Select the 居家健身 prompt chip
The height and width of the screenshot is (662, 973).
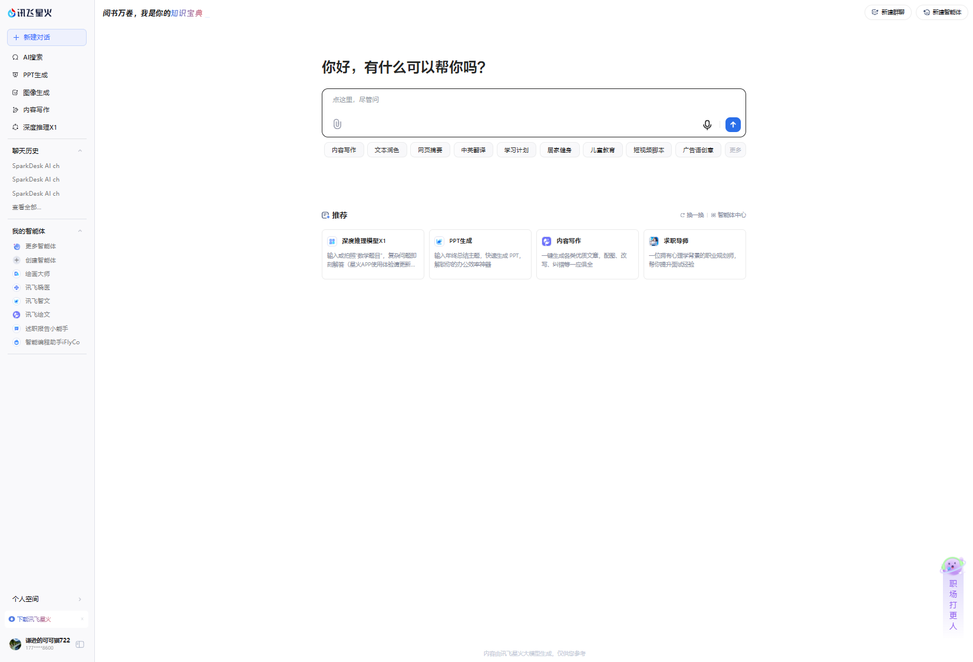559,150
